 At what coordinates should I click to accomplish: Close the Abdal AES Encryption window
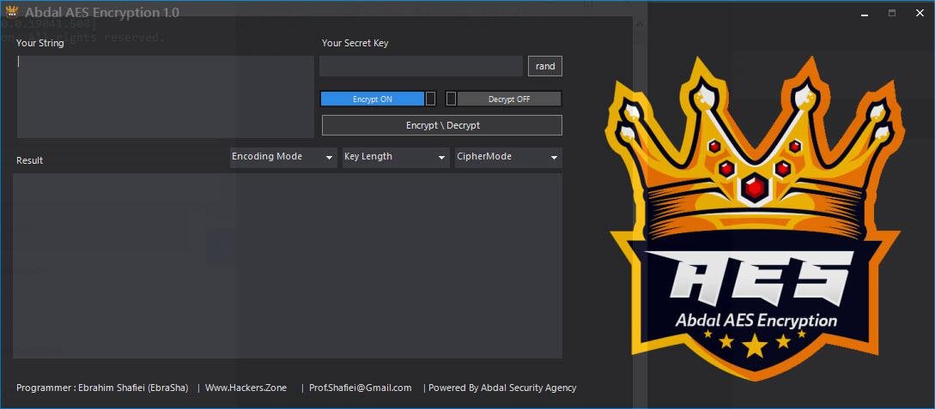[920, 13]
